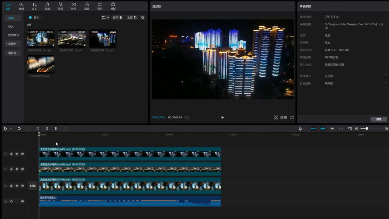Open the 音频 (Audio) tab
Image resolution: width=389 pixels, height=219 pixels.
pos(21,6)
